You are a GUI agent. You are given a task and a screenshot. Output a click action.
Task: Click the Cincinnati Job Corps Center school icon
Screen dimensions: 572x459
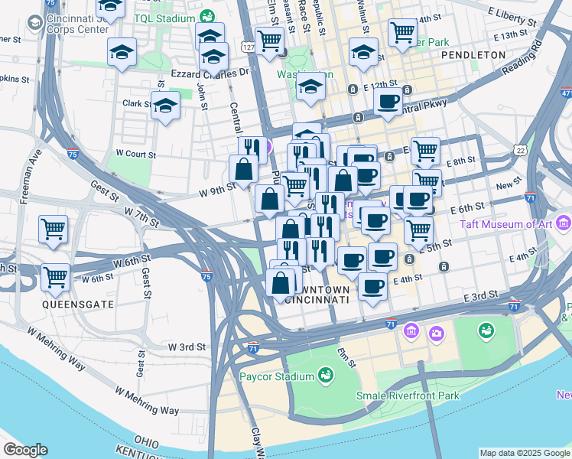[35, 24]
